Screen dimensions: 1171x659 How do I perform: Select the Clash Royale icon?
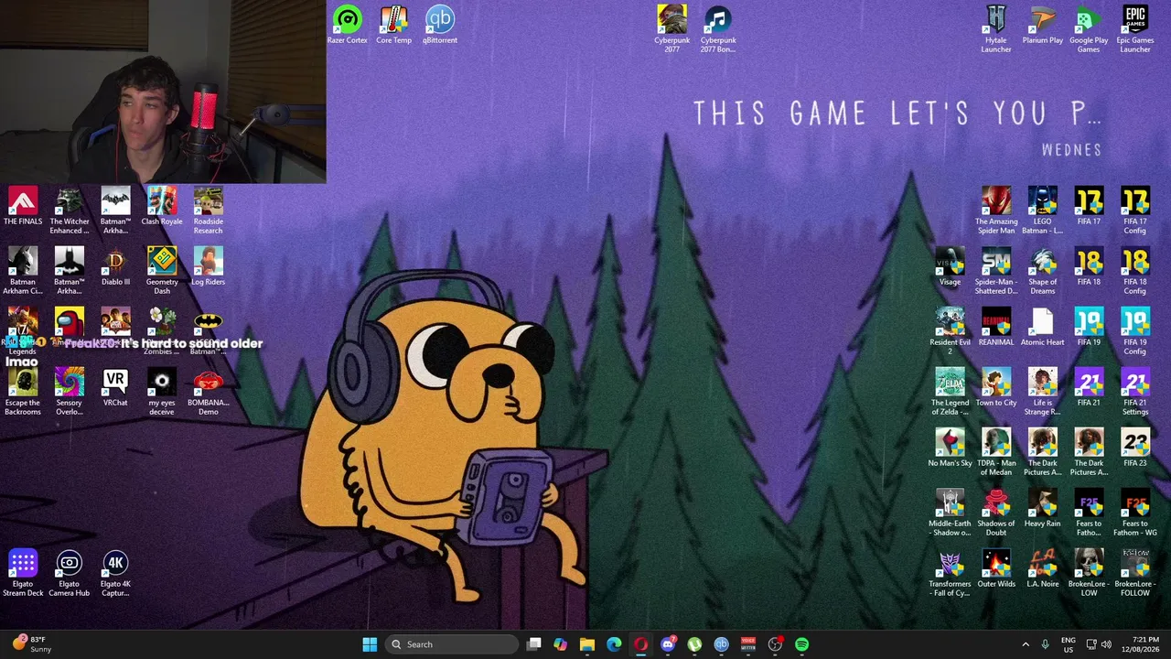pyautogui.click(x=162, y=206)
